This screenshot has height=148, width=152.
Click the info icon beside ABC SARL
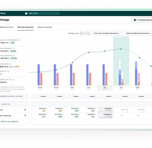click(26, 13)
